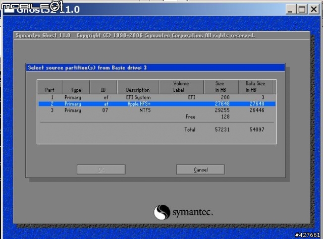Click the Total data size 54097

coord(257,130)
